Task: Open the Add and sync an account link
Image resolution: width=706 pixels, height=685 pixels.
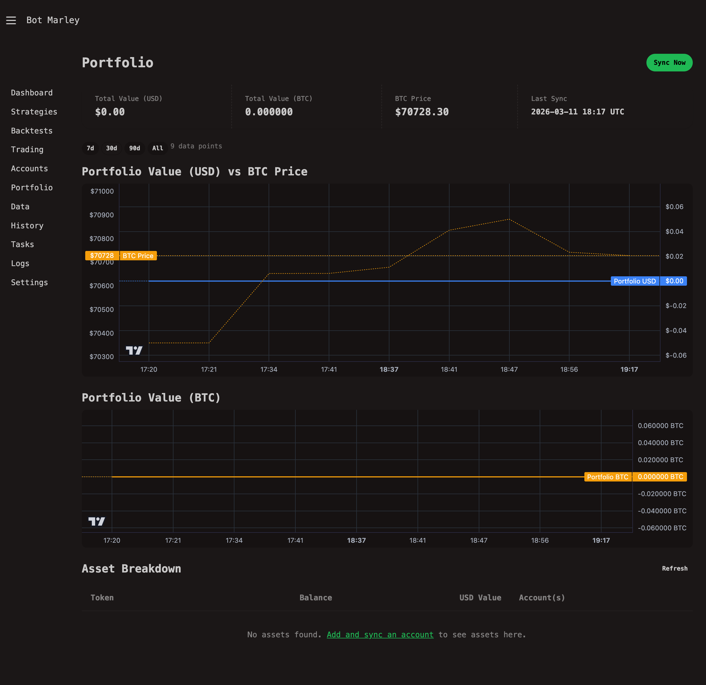Action: 380,635
